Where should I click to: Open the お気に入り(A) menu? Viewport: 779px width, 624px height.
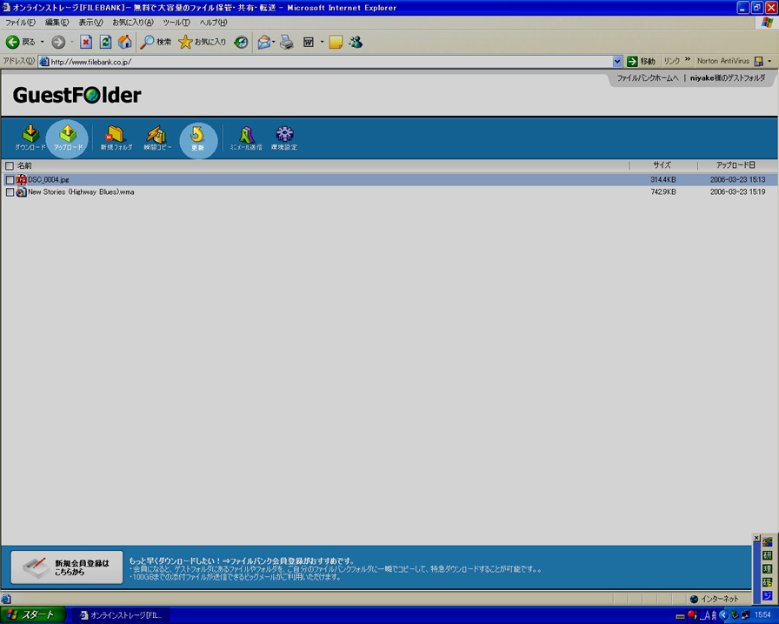point(133,23)
